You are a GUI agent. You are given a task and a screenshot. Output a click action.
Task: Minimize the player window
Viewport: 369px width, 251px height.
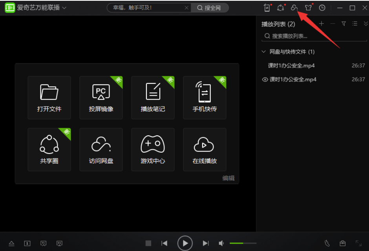[340, 8]
